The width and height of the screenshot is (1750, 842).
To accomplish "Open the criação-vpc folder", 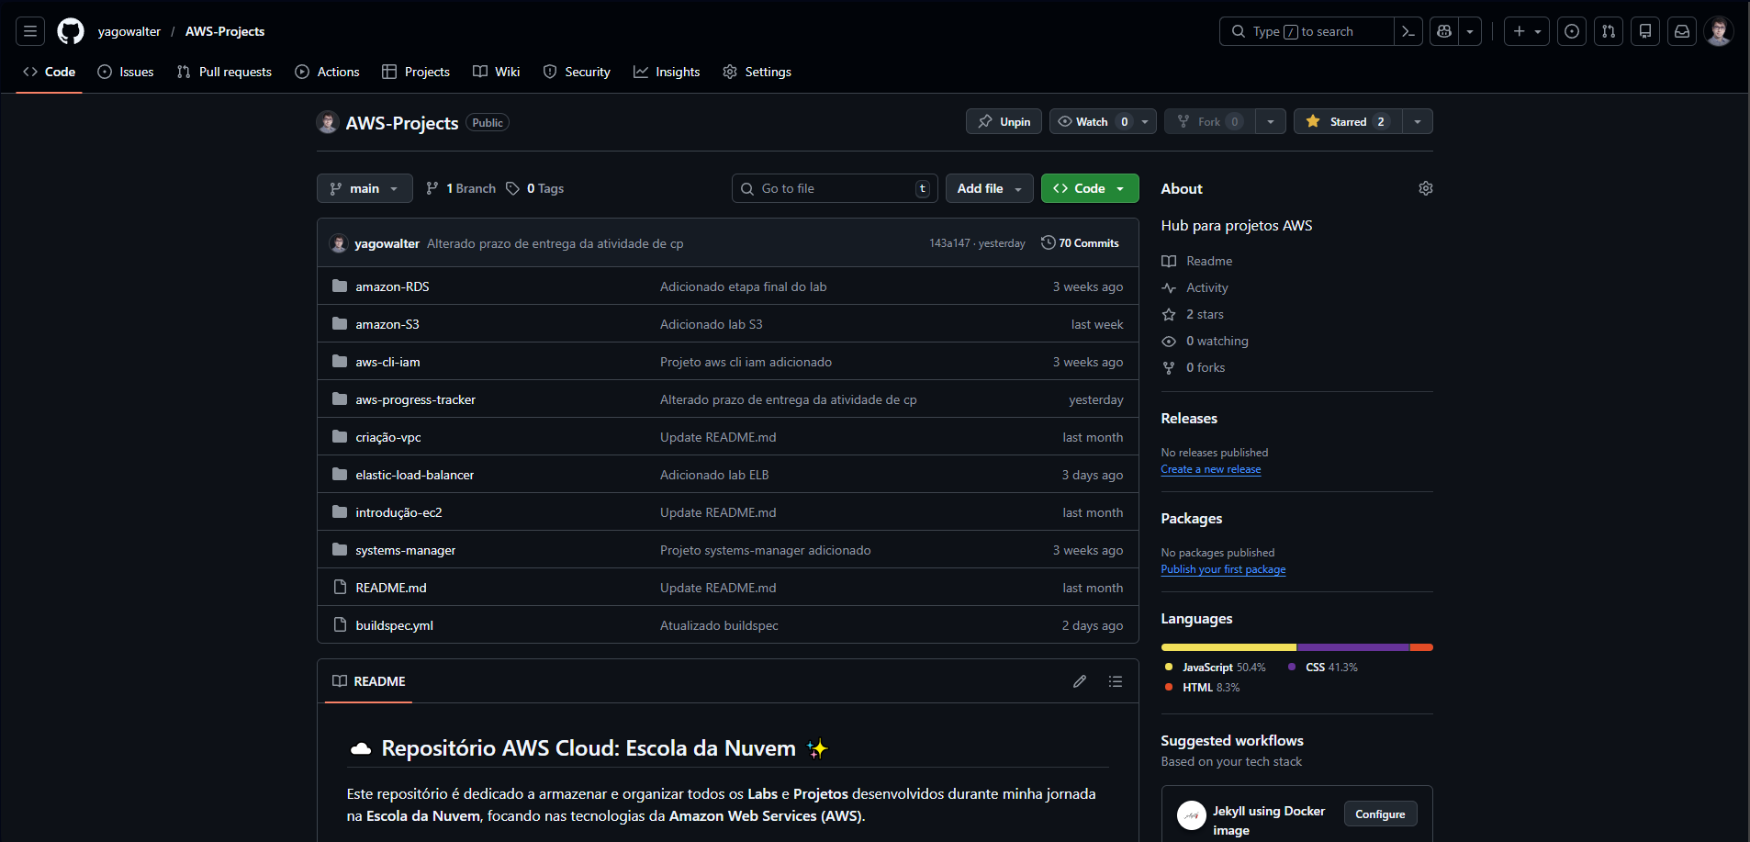I will [388, 437].
